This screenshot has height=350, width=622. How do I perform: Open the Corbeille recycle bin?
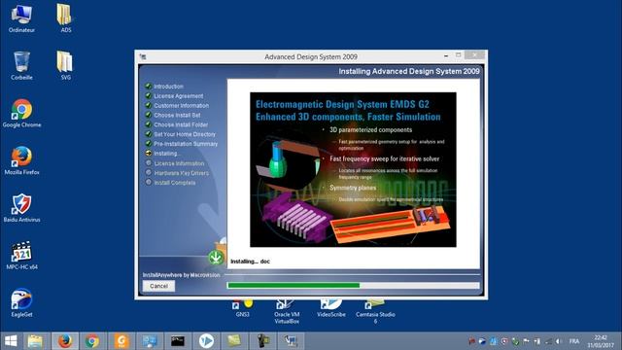[21, 65]
